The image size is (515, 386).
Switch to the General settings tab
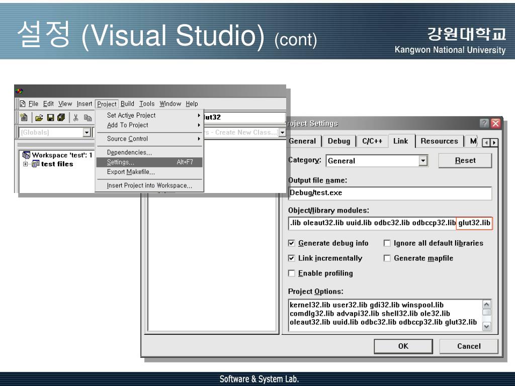point(302,141)
